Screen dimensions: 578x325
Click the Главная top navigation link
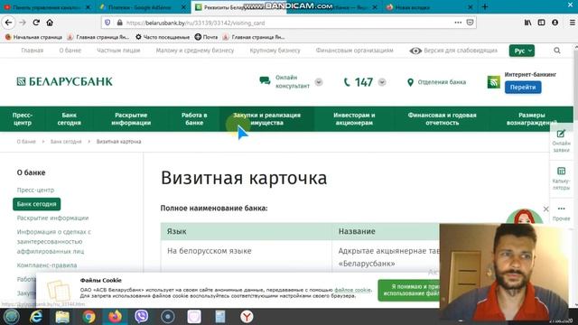point(33,51)
